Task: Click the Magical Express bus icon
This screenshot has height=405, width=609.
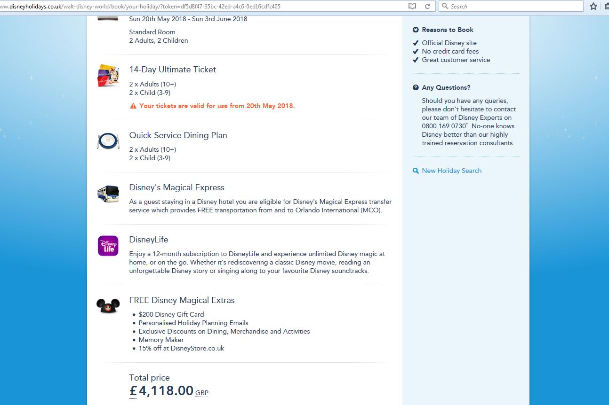Action: [108, 194]
